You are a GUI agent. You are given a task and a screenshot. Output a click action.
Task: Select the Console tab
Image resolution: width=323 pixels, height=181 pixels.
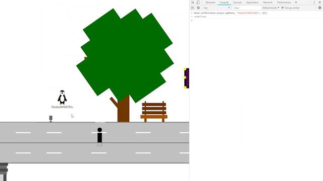[x=224, y=3]
